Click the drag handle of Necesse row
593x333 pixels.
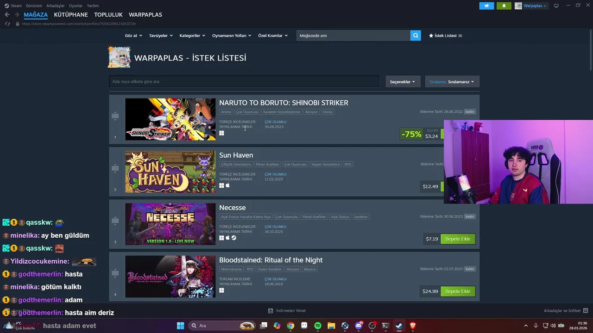[x=115, y=221]
